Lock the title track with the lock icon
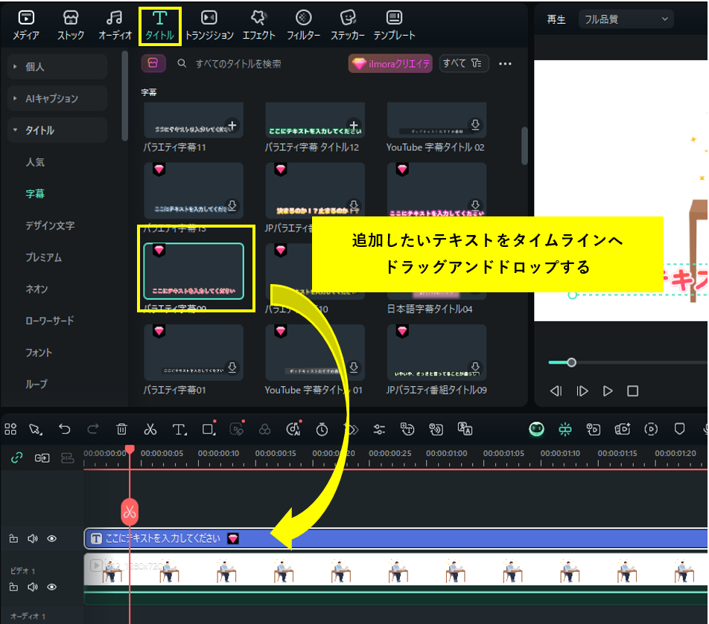This screenshot has height=624, width=709. [x=14, y=538]
